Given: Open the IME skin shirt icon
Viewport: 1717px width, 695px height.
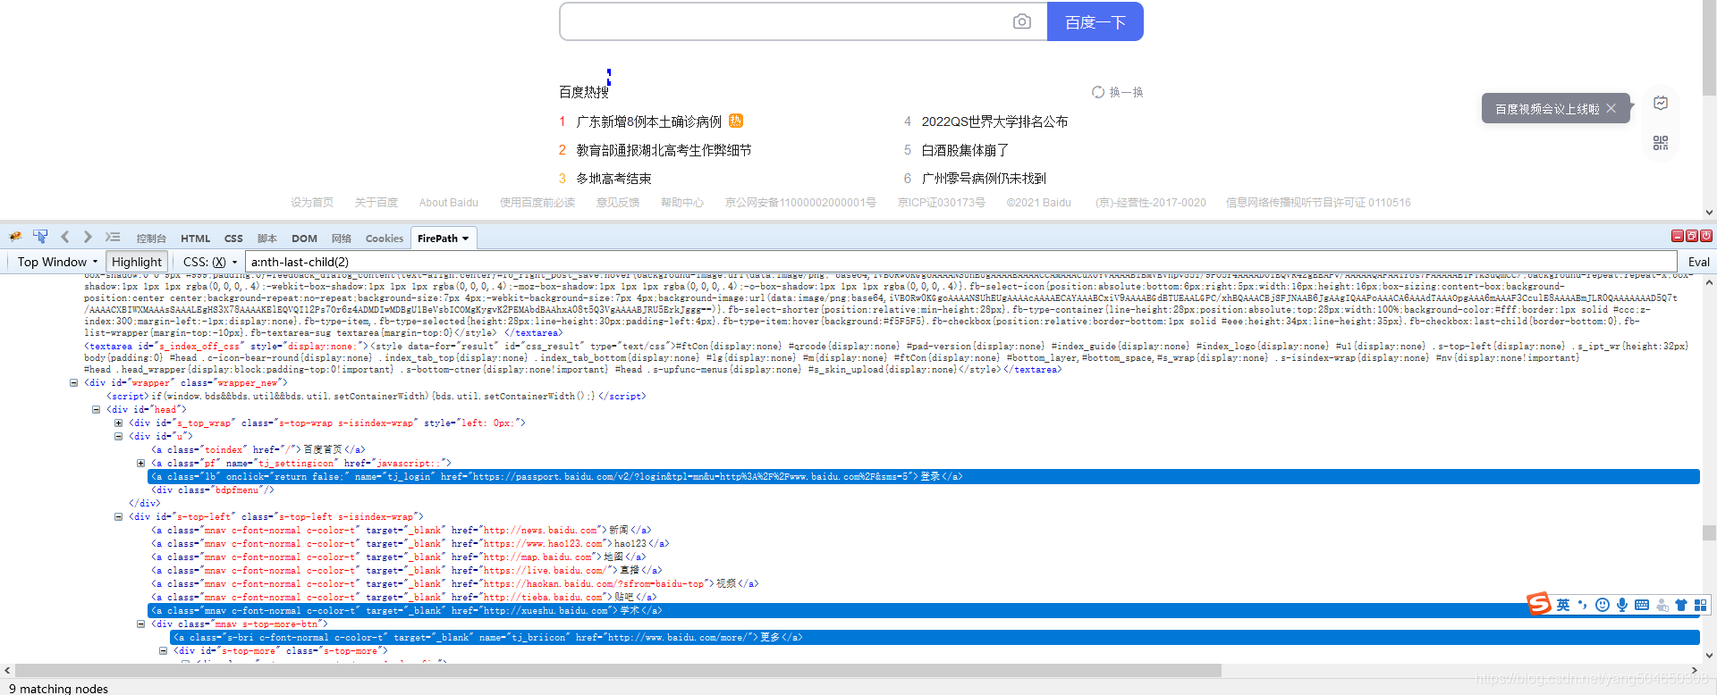Looking at the screenshot, I should [x=1681, y=605].
